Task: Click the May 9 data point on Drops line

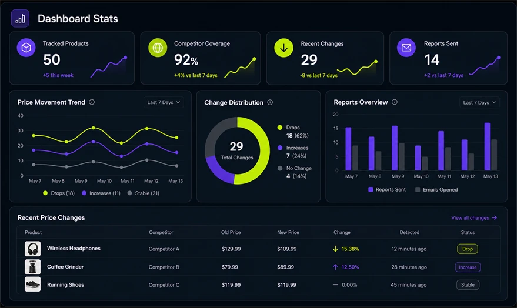Action: click(x=94, y=128)
